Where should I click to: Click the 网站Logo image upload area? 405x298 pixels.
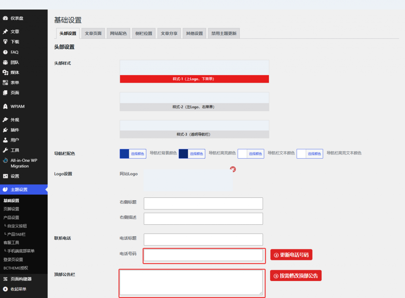click(188, 180)
